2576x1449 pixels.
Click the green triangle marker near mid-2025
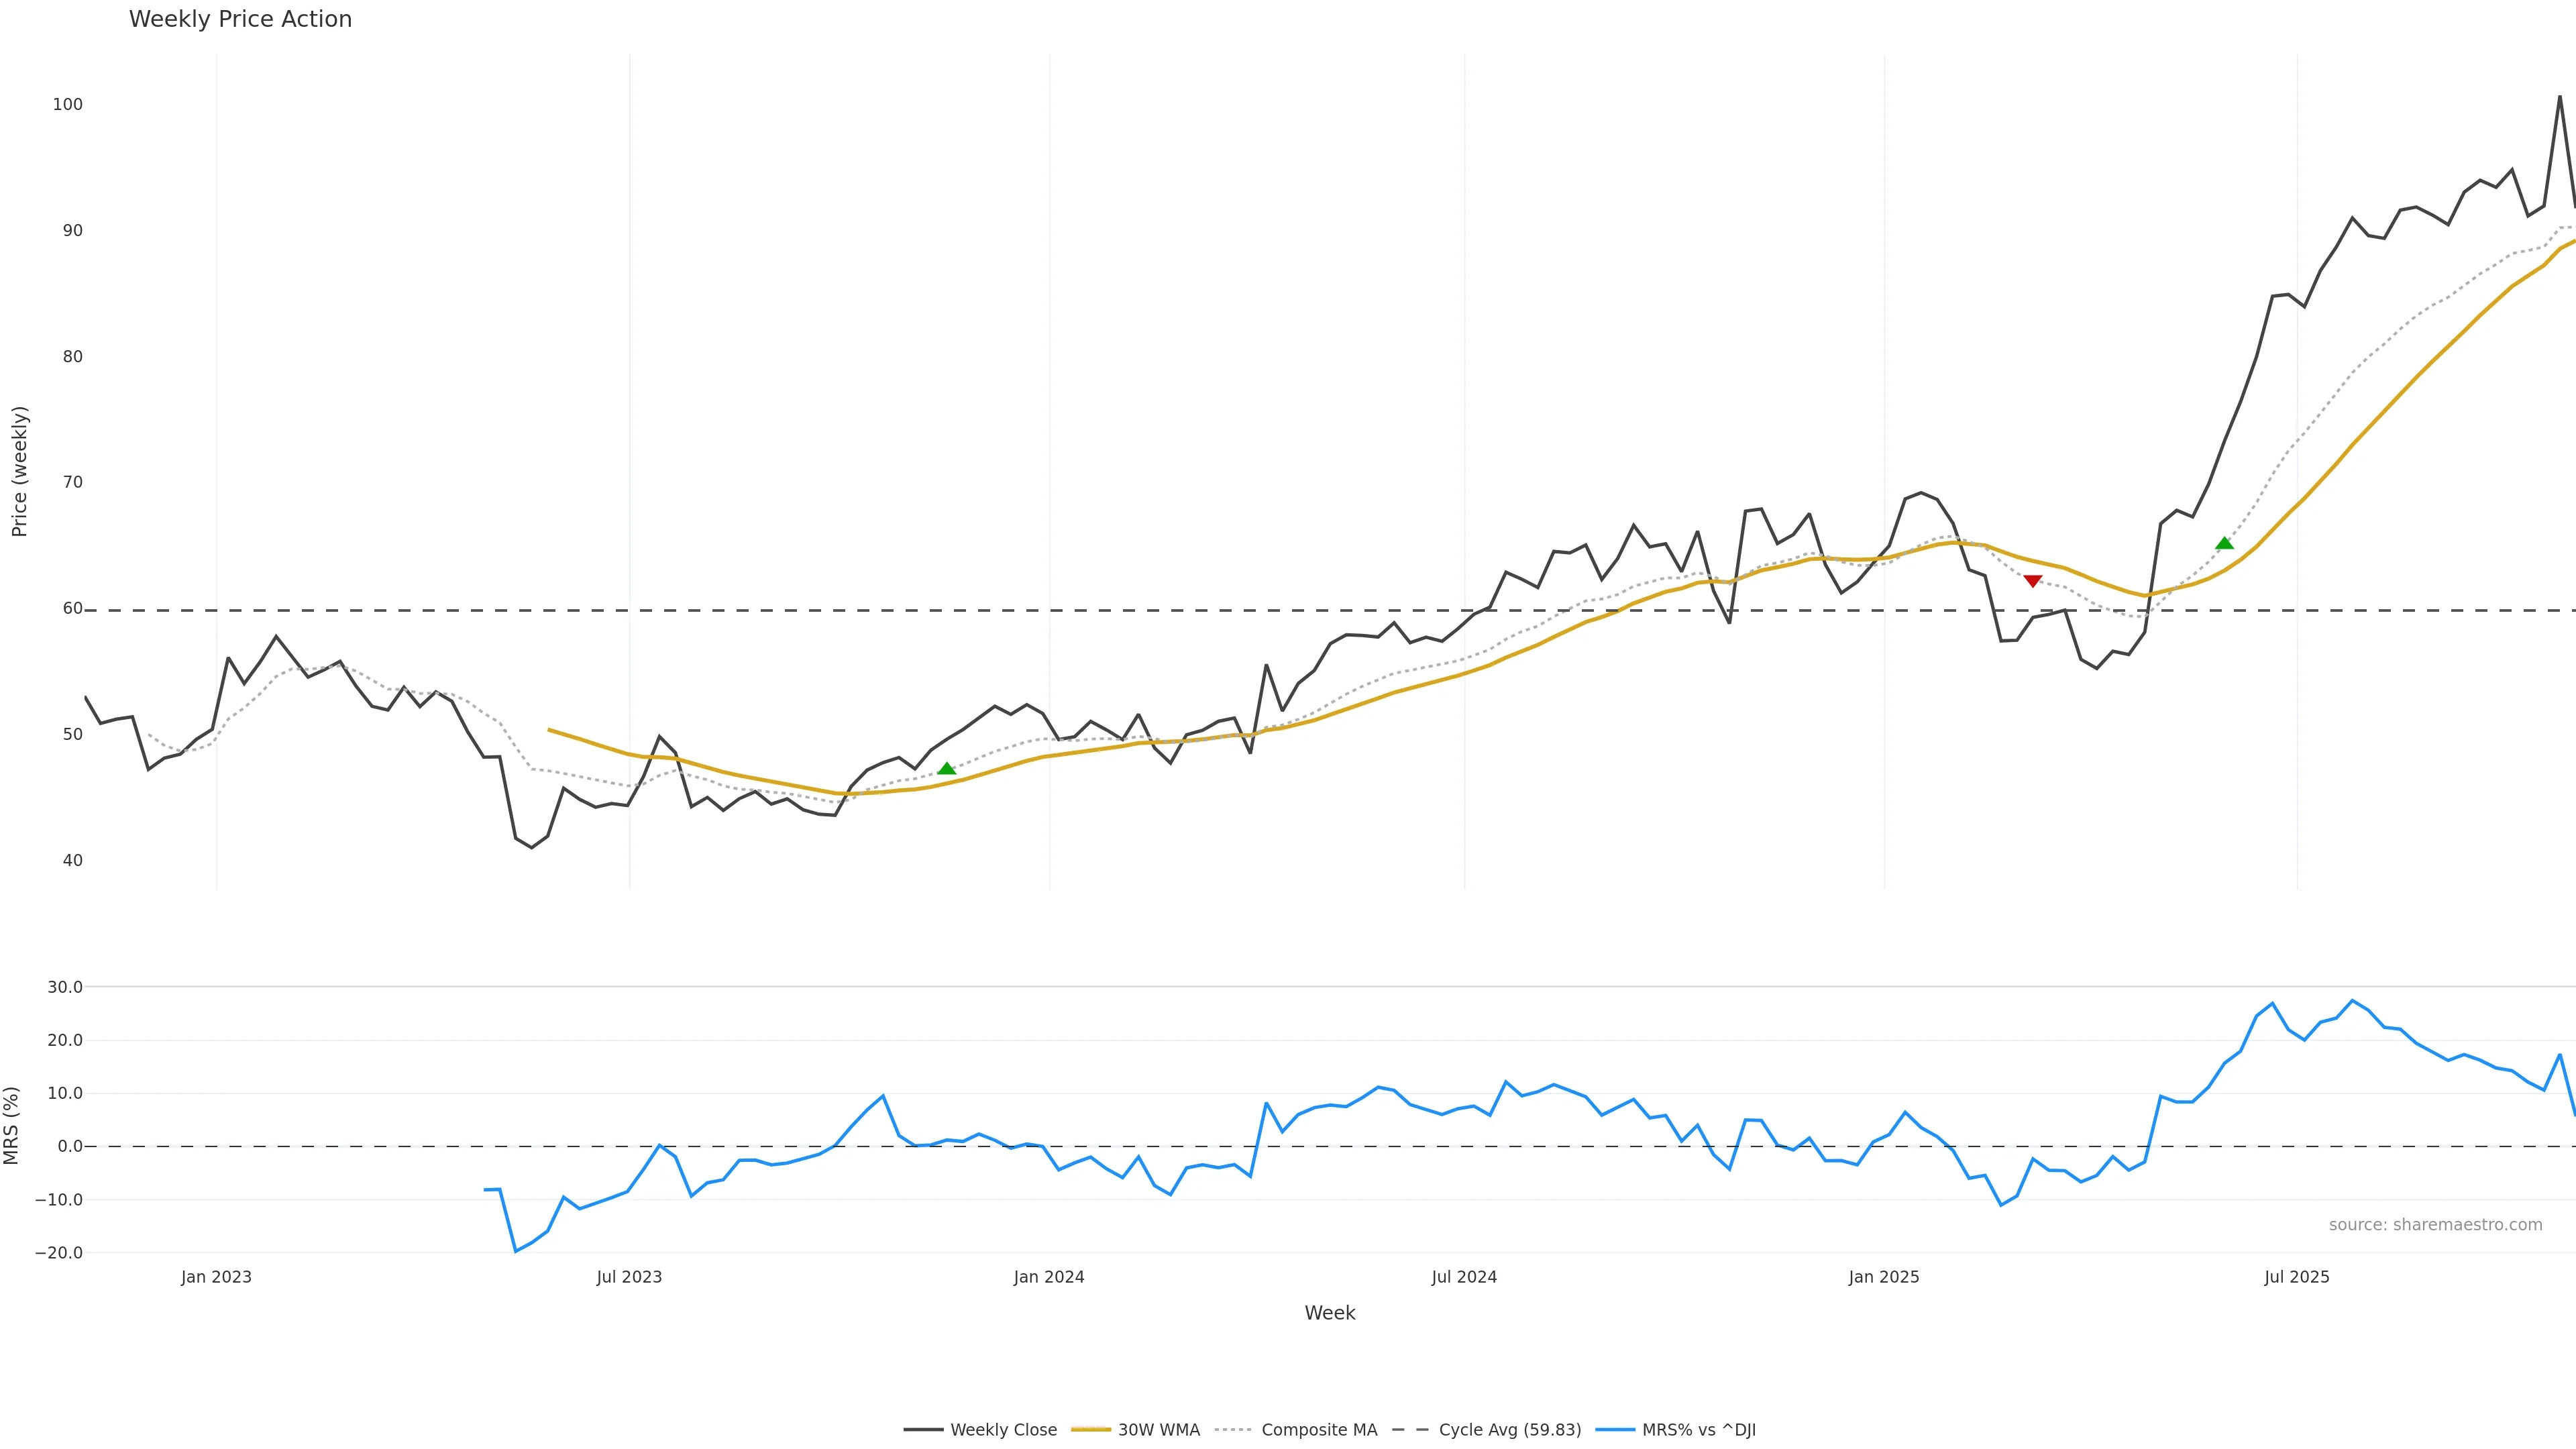2224,543
